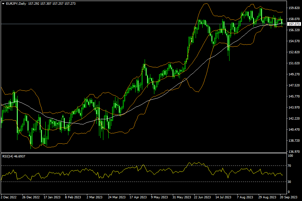This screenshot has width=302, height=201.
Task: Click the 158.070 price scale label
Action: (x=294, y=19)
